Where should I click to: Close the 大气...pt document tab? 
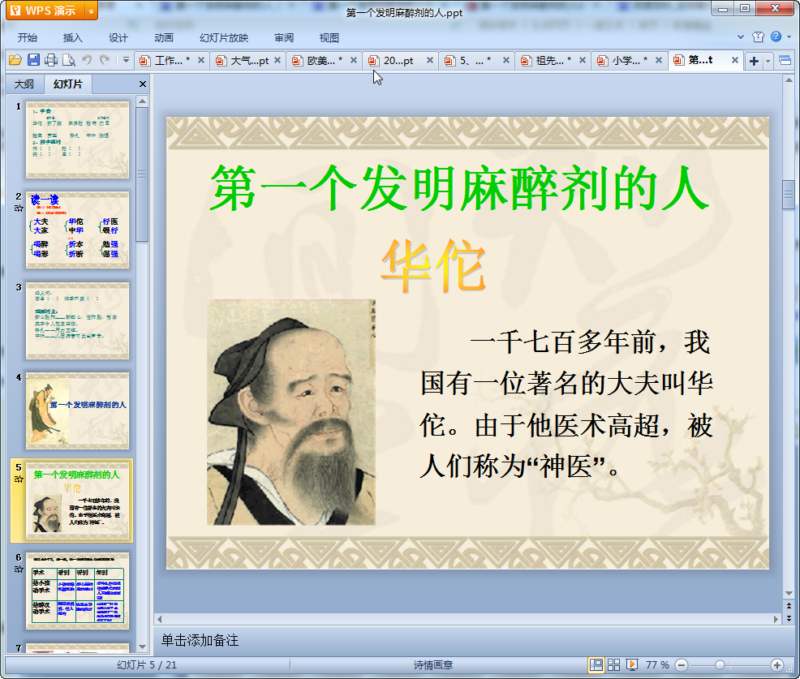(x=277, y=60)
